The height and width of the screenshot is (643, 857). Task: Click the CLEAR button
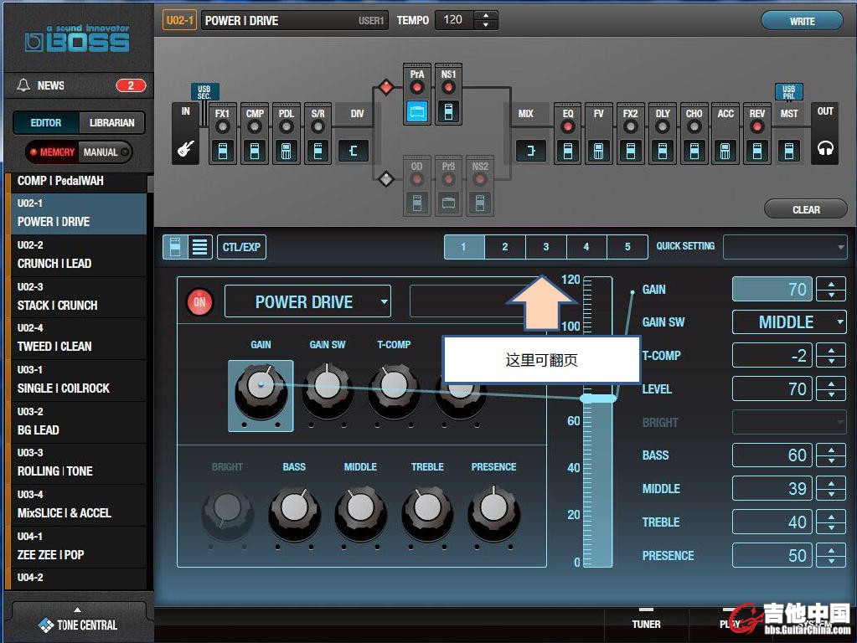point(805,209)
